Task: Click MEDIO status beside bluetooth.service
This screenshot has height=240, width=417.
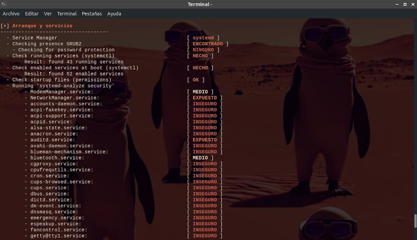Action: click(200, 158)
